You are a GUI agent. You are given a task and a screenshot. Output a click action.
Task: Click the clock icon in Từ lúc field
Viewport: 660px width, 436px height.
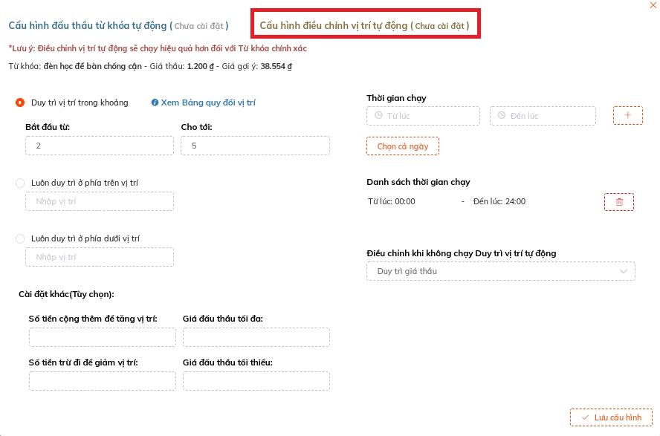click(378, 116)
